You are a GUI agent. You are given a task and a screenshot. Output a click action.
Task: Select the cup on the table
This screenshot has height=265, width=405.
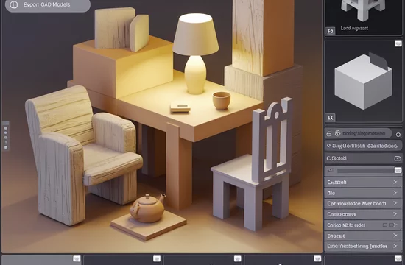(222, 101)
